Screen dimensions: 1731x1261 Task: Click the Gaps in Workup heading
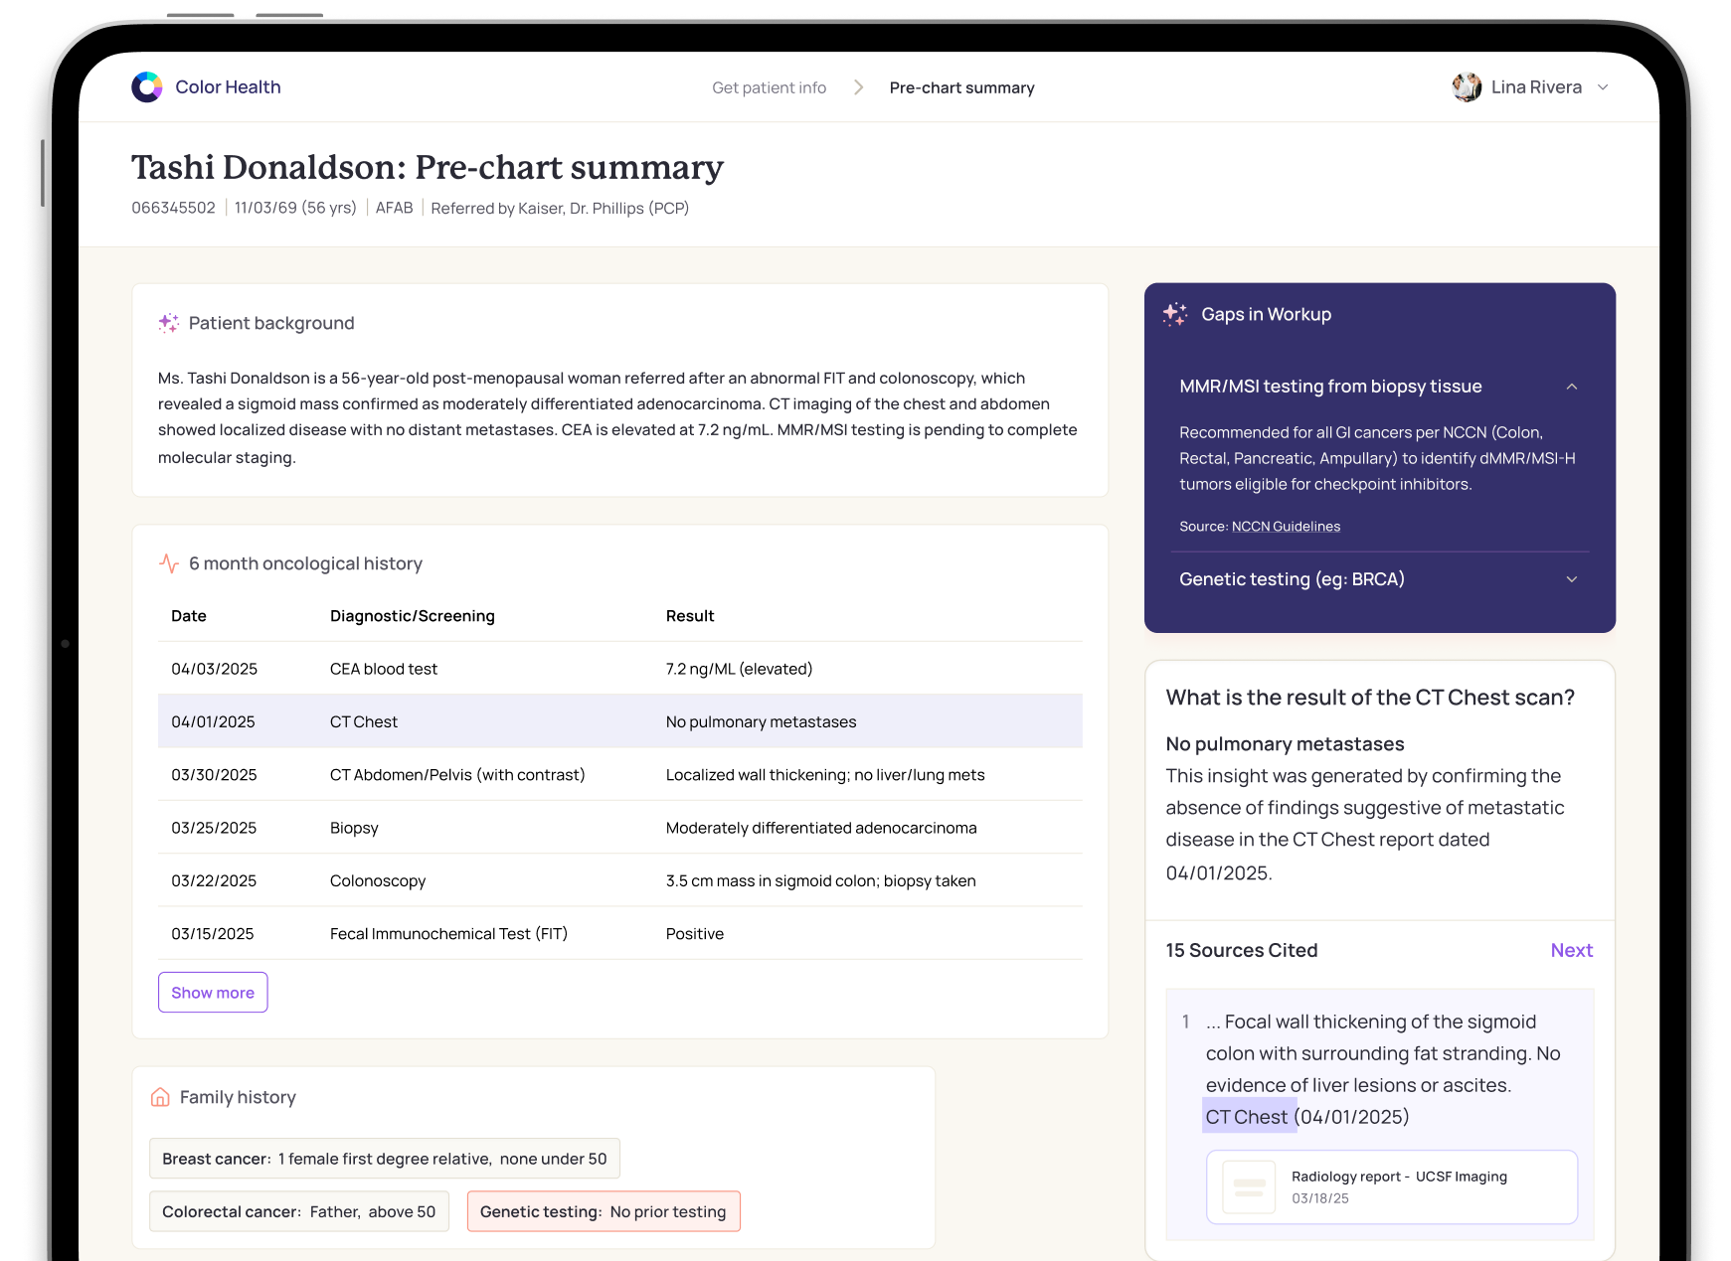coord(1266,314)
